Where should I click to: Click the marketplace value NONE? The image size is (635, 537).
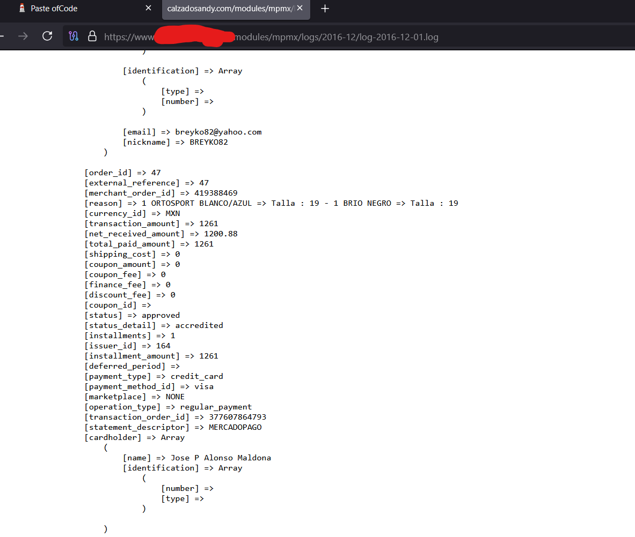tap(175, 397)
